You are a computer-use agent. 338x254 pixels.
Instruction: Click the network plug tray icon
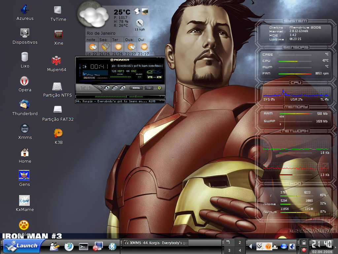click(260, 246)
